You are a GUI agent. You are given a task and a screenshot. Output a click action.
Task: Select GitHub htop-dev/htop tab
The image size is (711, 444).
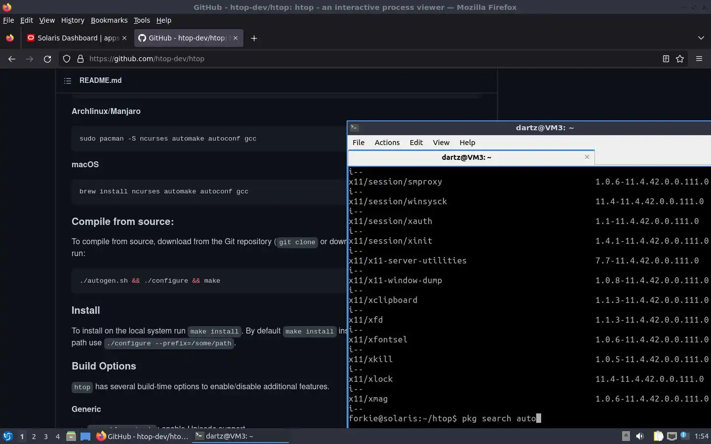(x=188, y=38)
